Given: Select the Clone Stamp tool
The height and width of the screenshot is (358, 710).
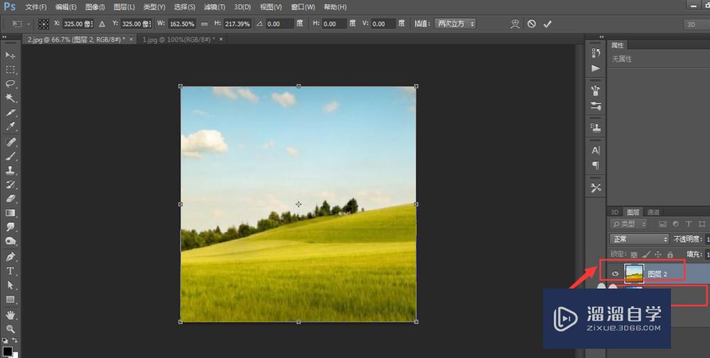Looking at the screenshot, I should pyautogui.click(x=10, y=170).
